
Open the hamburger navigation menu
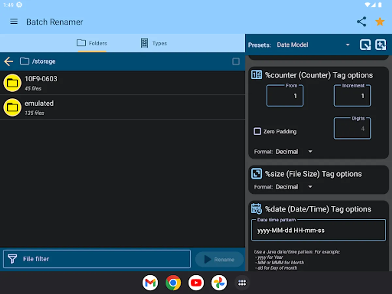click(14, 22)
